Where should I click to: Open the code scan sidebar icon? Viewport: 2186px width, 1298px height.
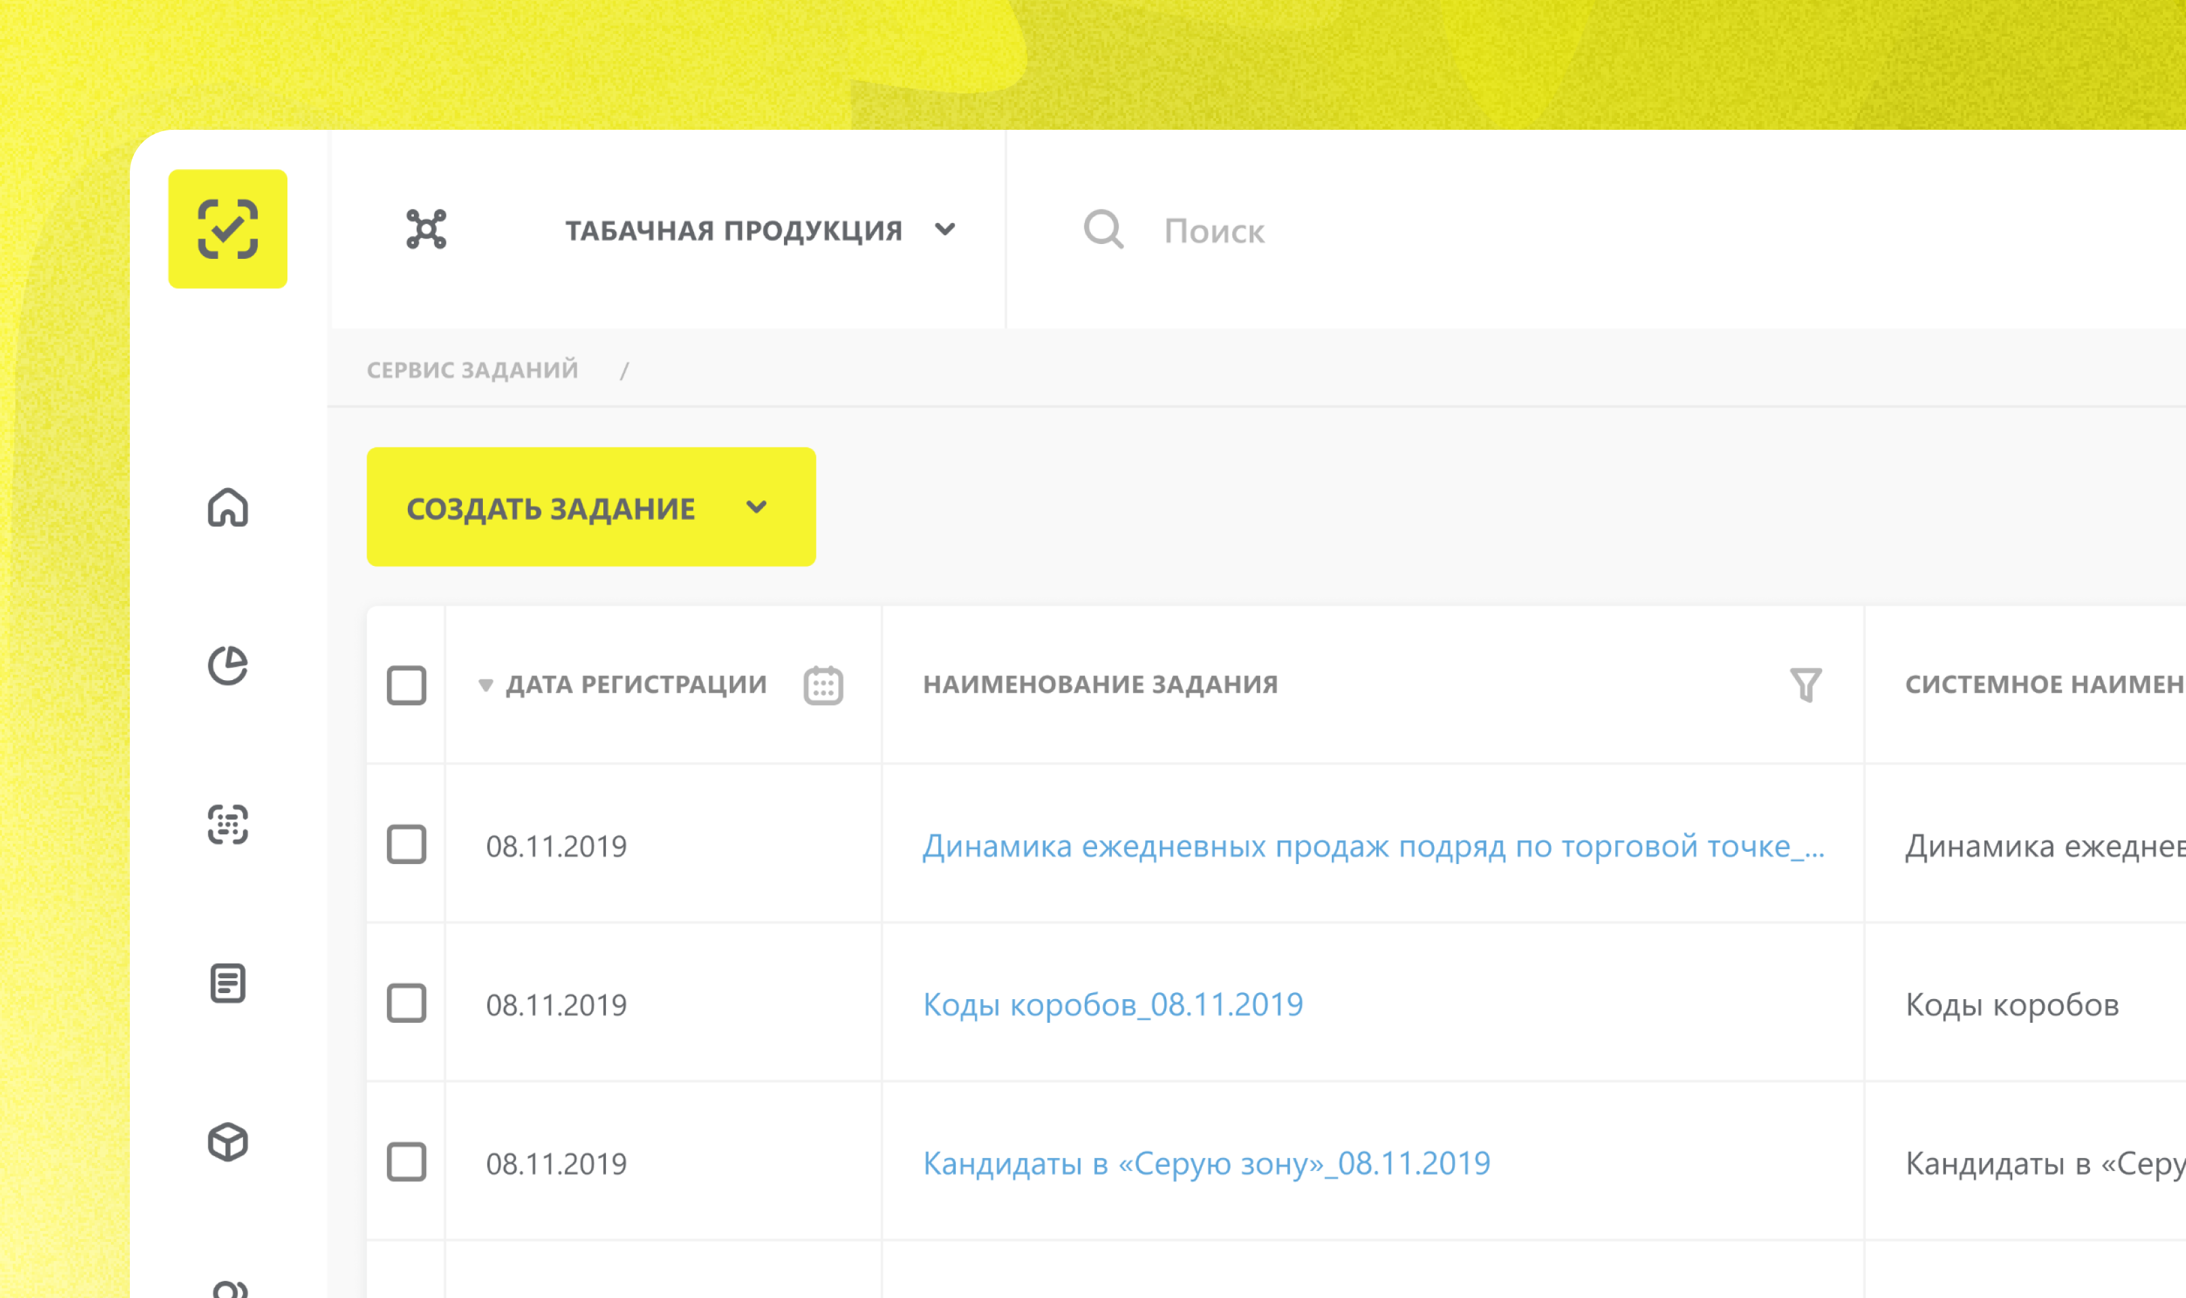[x=227, y=825]
